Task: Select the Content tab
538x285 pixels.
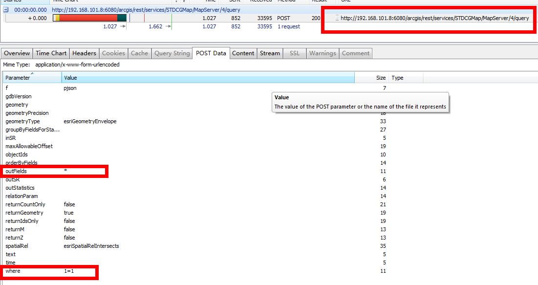Action: click(x=243, y=53)
